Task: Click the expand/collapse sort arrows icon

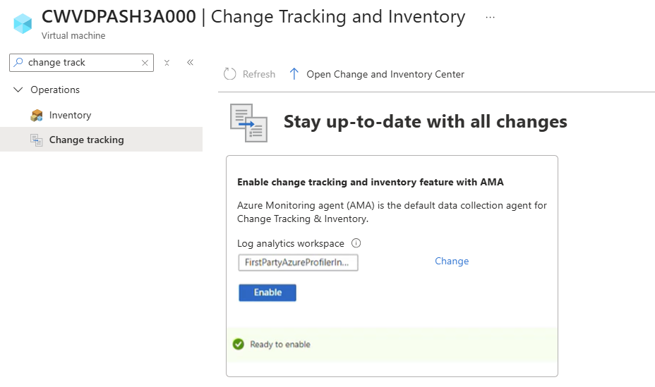Action: tap(167, 63)
